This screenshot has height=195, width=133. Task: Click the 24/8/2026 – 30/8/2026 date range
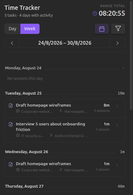(x=65, y=43)
